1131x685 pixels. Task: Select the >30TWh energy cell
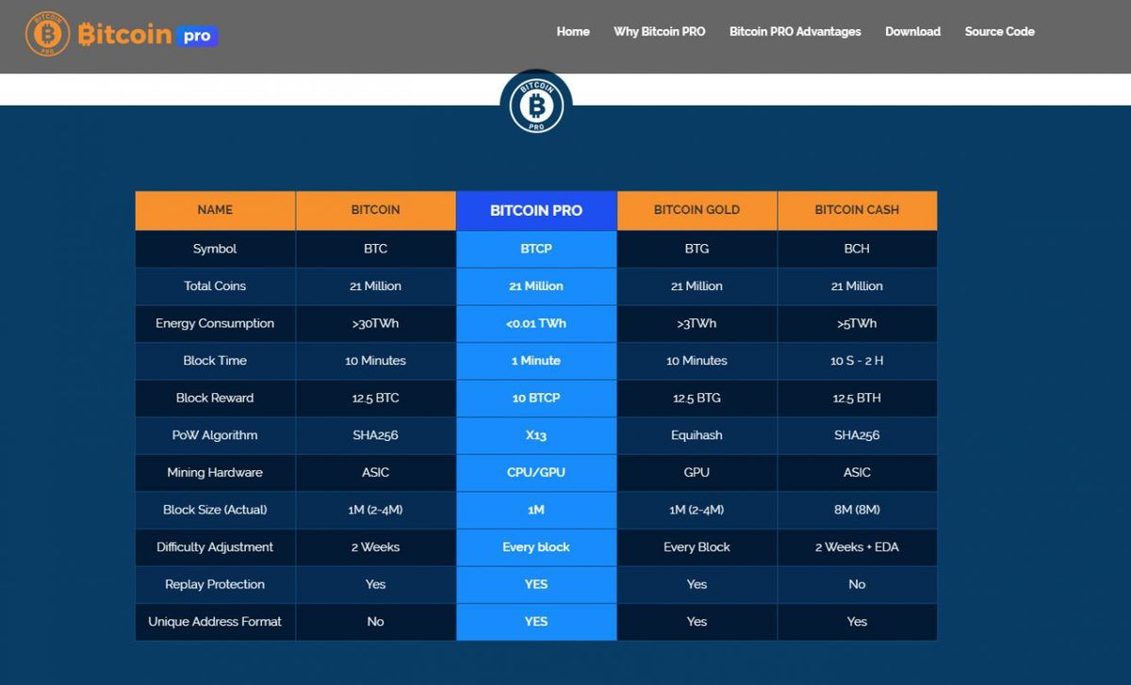pos(376,323)
